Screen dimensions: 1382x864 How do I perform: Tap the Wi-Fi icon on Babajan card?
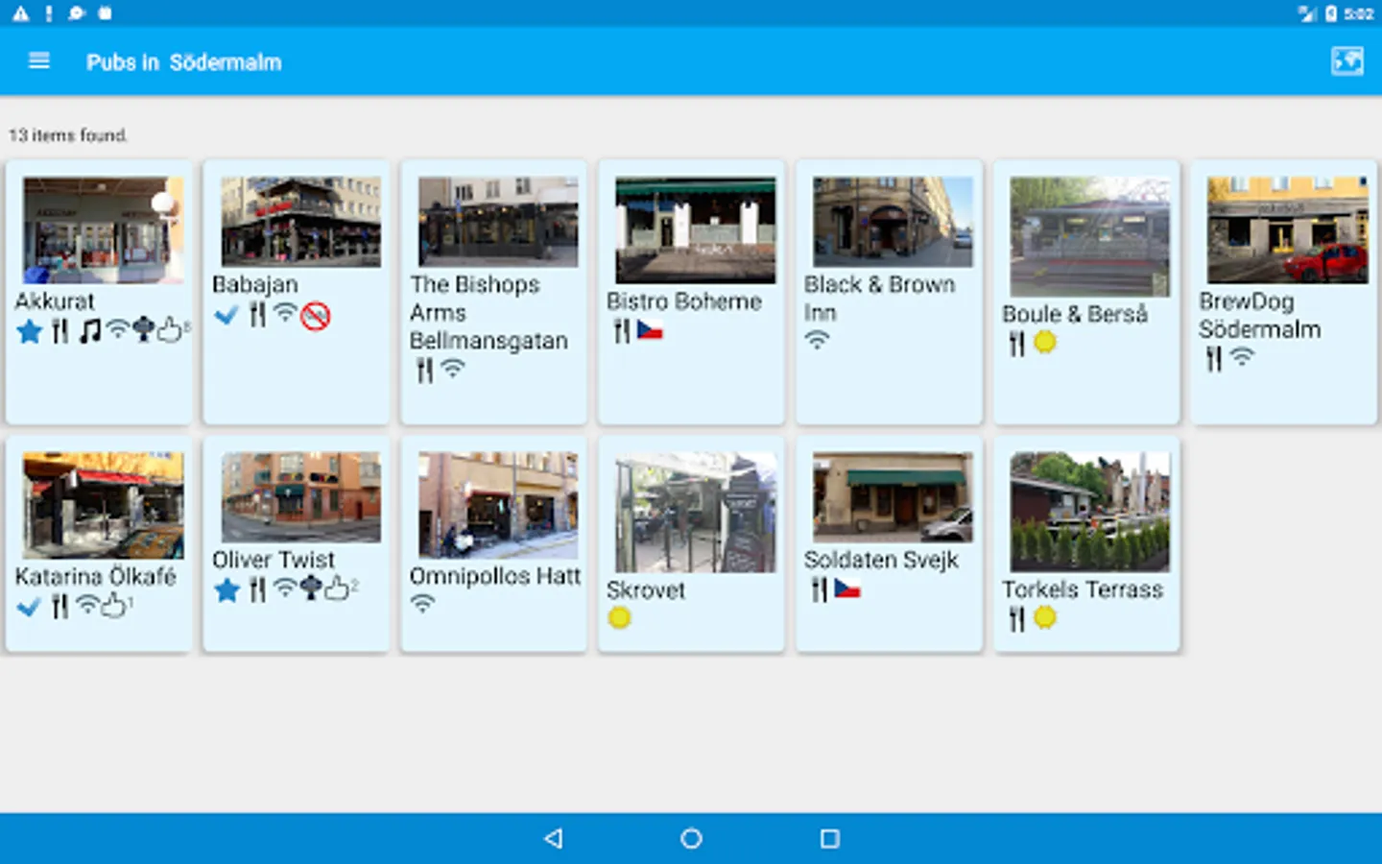coord(285,312)
